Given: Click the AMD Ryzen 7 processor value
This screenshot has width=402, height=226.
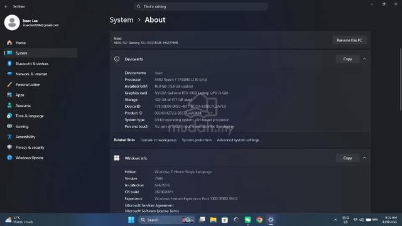Looking at the screenshot, I should point(181,80).
